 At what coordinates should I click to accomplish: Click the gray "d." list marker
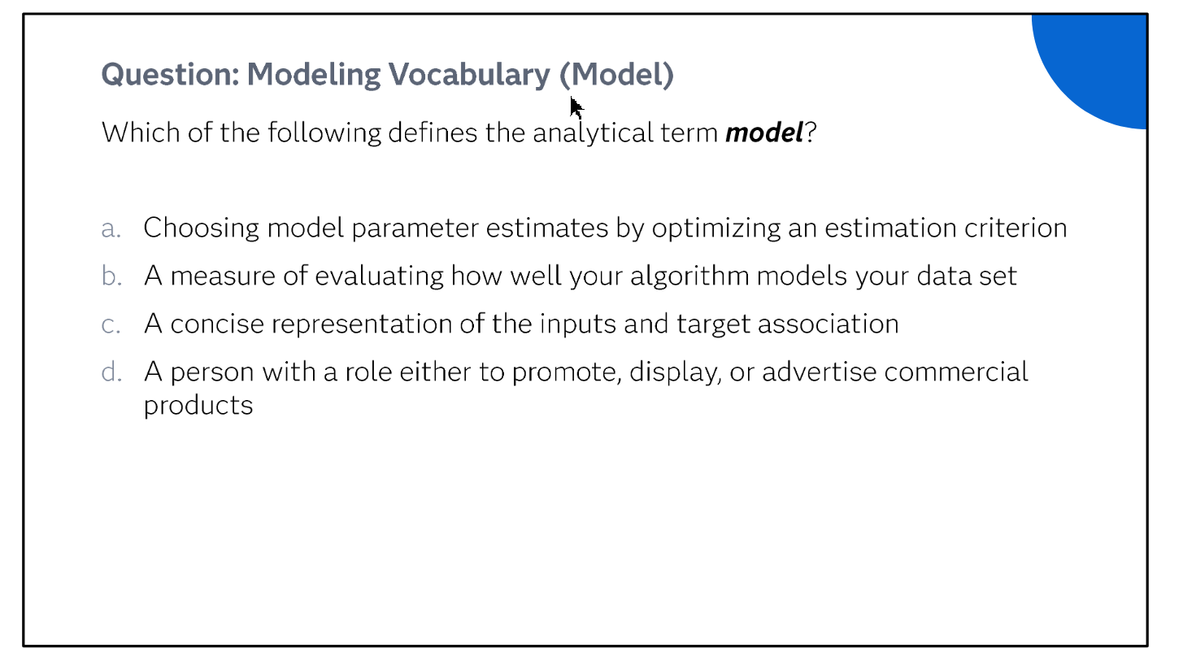[x=112, y=372]
